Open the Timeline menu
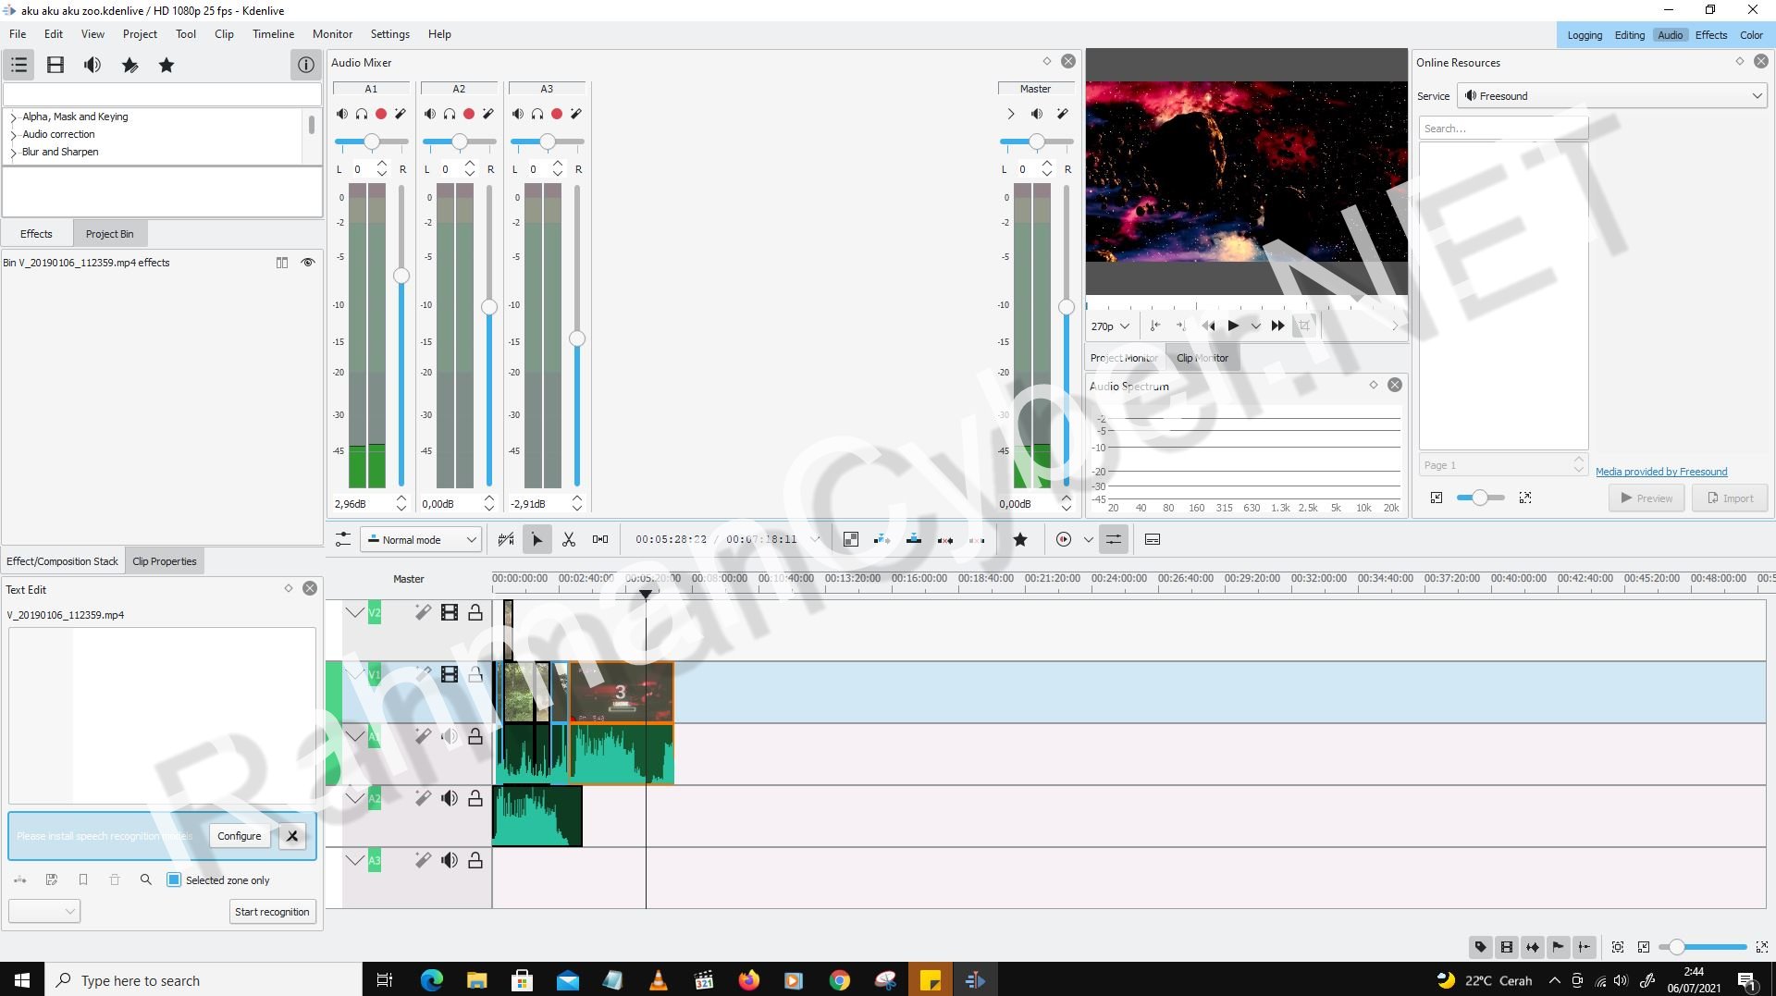Image resolution: width=1776 pixels, height=996 pixels. (x=273, y=34)
